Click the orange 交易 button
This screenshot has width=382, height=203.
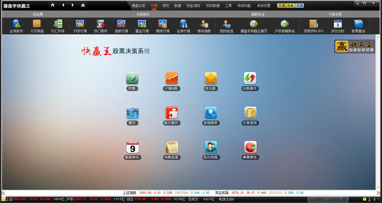click(282, 6)
